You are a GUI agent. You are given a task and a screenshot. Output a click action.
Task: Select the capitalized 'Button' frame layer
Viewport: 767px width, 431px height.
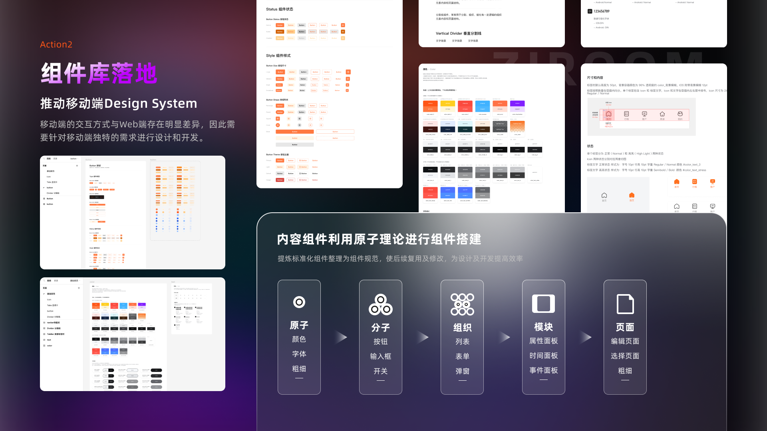50,198
